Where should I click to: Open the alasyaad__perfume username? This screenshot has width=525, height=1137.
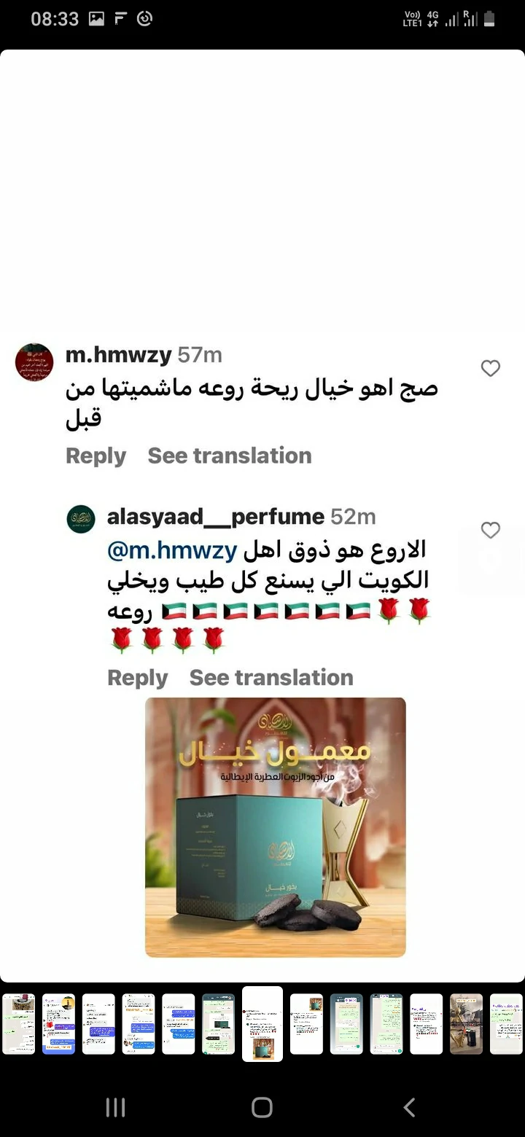click(x=215, y=517)
